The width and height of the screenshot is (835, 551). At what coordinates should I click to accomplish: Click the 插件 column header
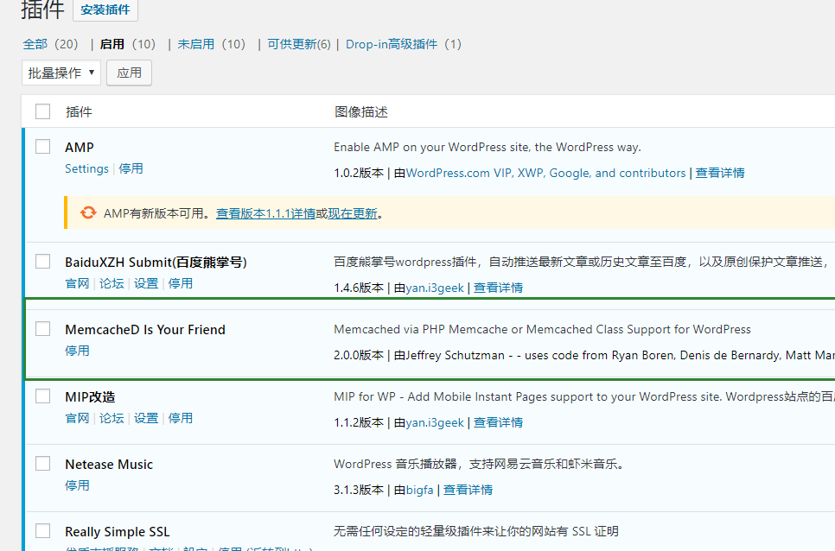79,111
